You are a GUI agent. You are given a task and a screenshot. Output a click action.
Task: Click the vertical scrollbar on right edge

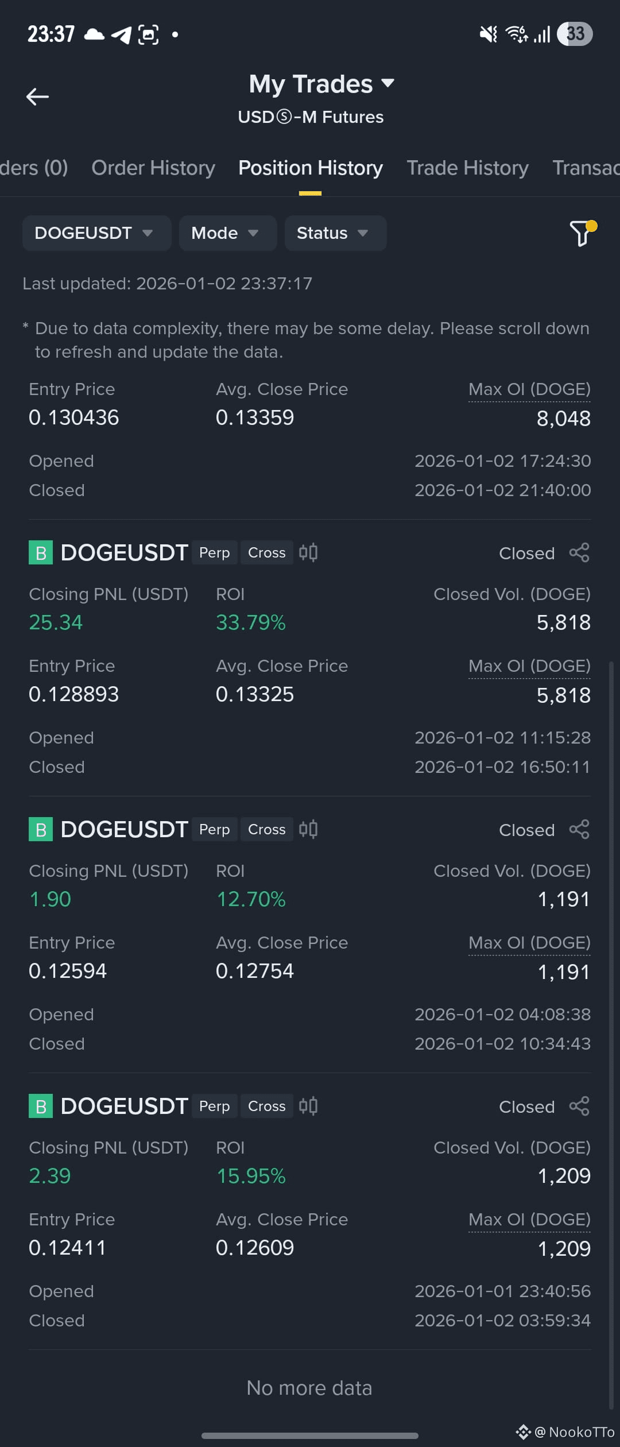611,1035
